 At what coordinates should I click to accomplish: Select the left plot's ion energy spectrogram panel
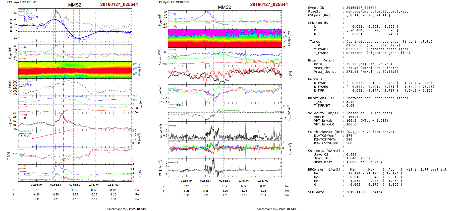point(75,70)
